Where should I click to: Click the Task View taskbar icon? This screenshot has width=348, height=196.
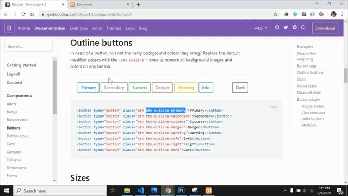point(113,191)
